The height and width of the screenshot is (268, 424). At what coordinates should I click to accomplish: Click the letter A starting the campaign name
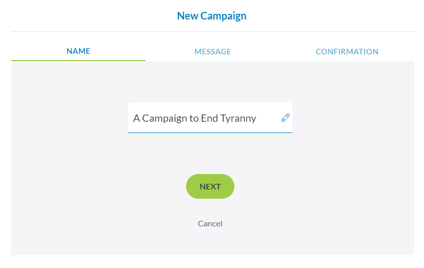(x=136, y=118)
